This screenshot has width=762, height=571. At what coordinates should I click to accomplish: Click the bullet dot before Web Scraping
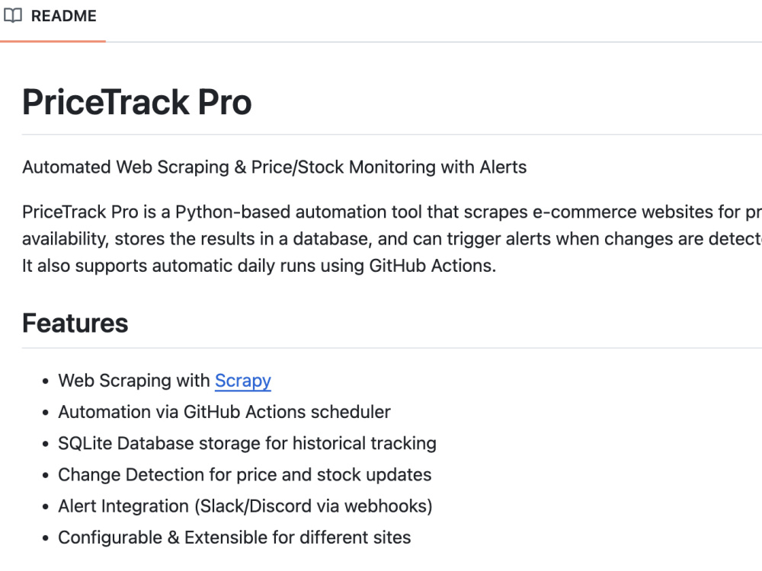(x=46, y=381)
